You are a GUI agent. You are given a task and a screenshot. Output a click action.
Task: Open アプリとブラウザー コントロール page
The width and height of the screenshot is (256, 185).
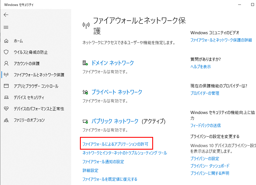click(x=36, y=86)
